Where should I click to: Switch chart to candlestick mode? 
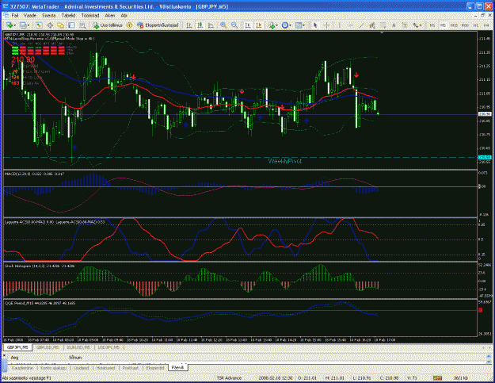[200, 25]
